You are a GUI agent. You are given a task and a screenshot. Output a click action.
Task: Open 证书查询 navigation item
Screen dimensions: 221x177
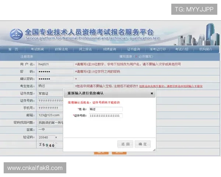[134, 49]
